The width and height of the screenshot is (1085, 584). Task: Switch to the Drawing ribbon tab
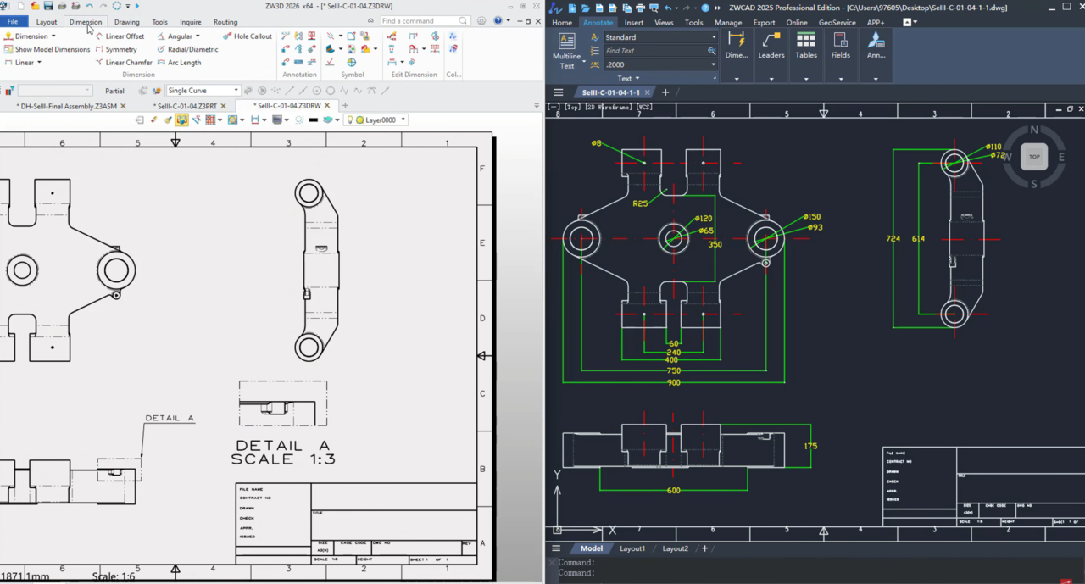126,22
